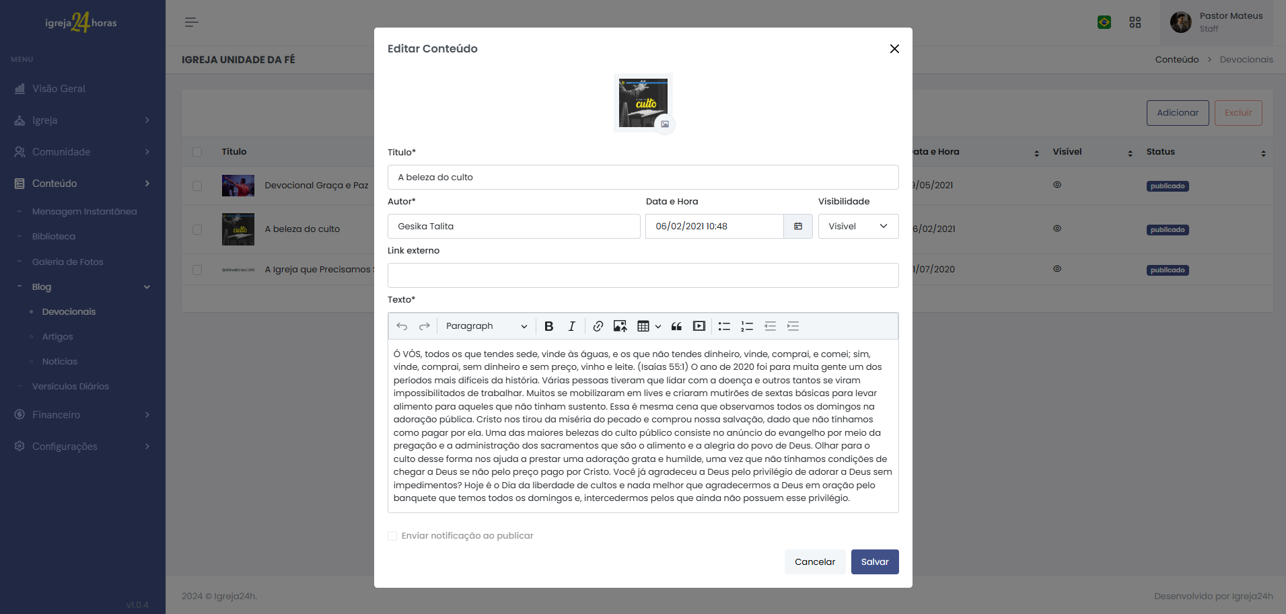Screen dimensions: 1286x614
Task: Click the Salvar button
Action: click(x=874, y=562)
